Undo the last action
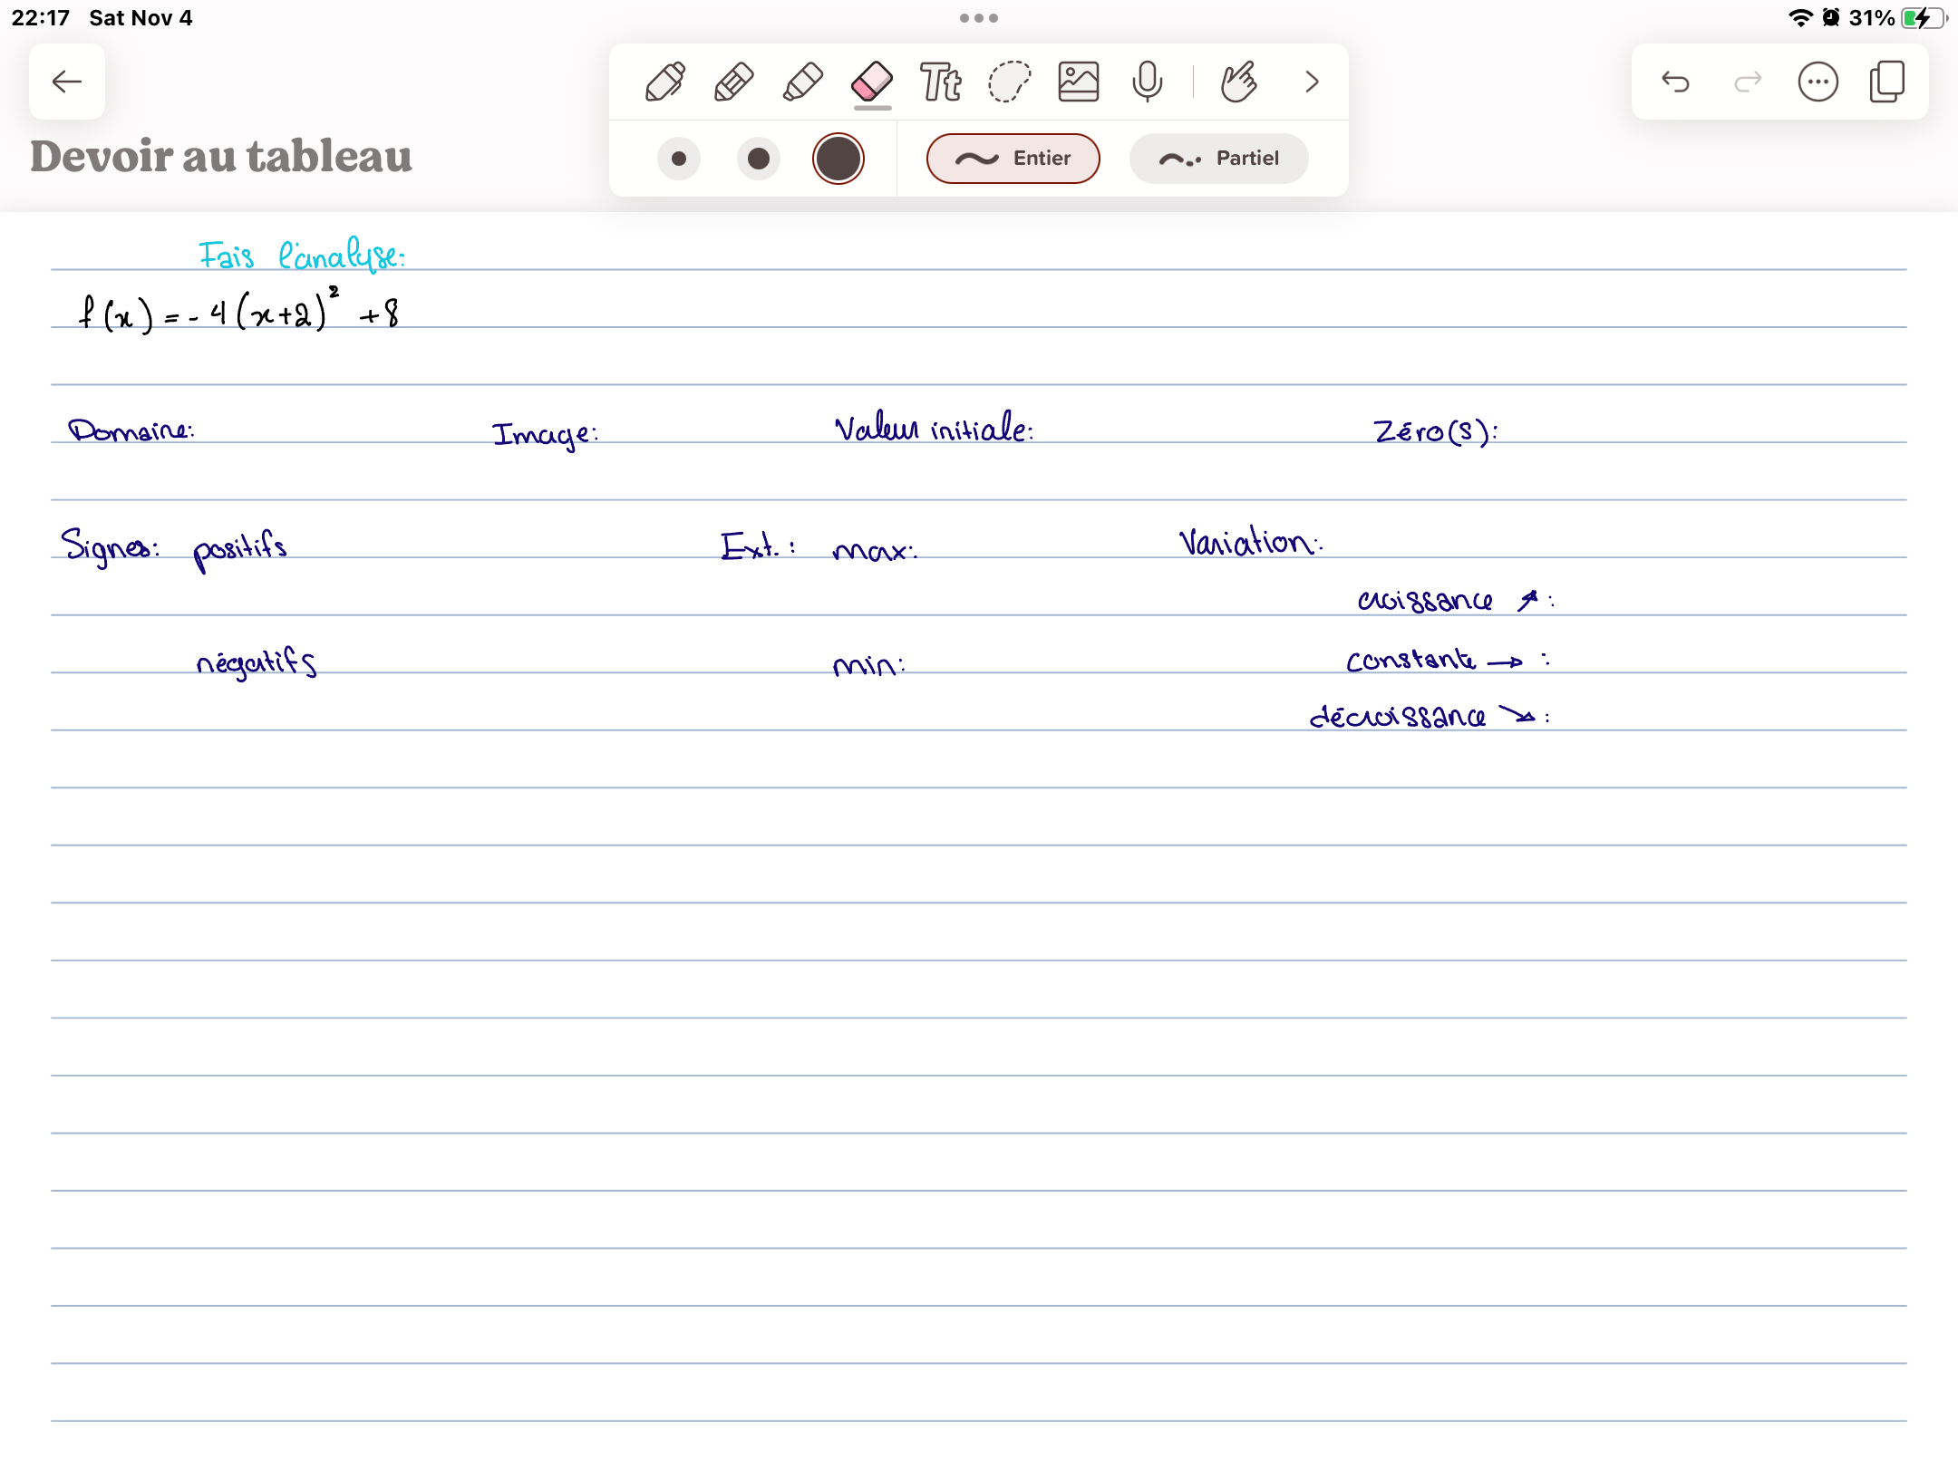This screenshot has height=1468, width=1958. pos(1675,82)
